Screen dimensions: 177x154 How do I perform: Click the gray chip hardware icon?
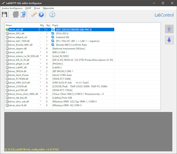pyautogui.click(x=16, y=15)
